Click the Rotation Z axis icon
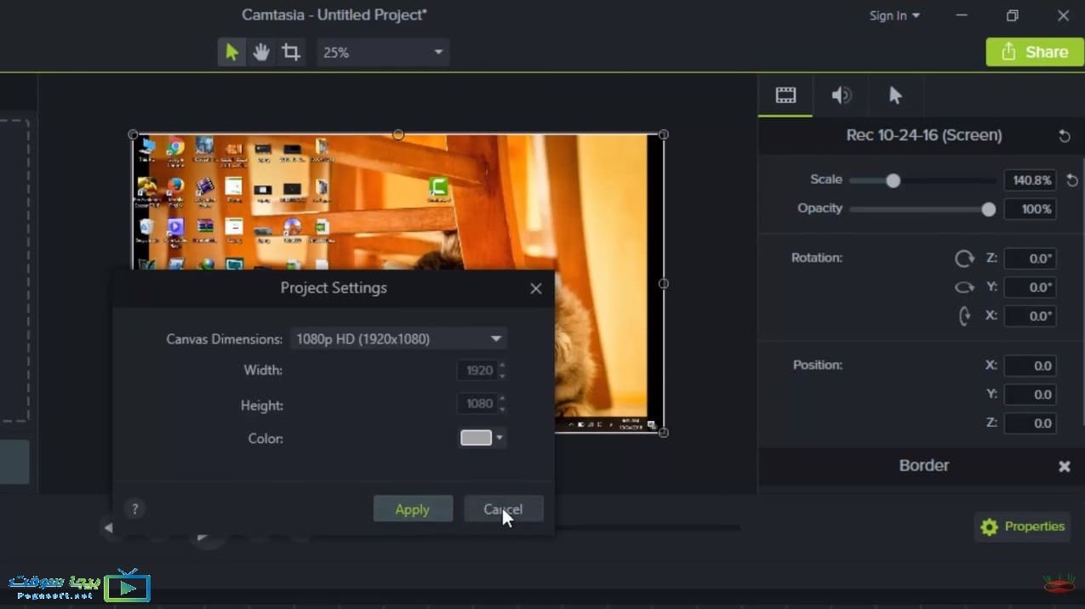Image resolution: width=1085 pixels, height=609 pixels. (x=964, y=259)
